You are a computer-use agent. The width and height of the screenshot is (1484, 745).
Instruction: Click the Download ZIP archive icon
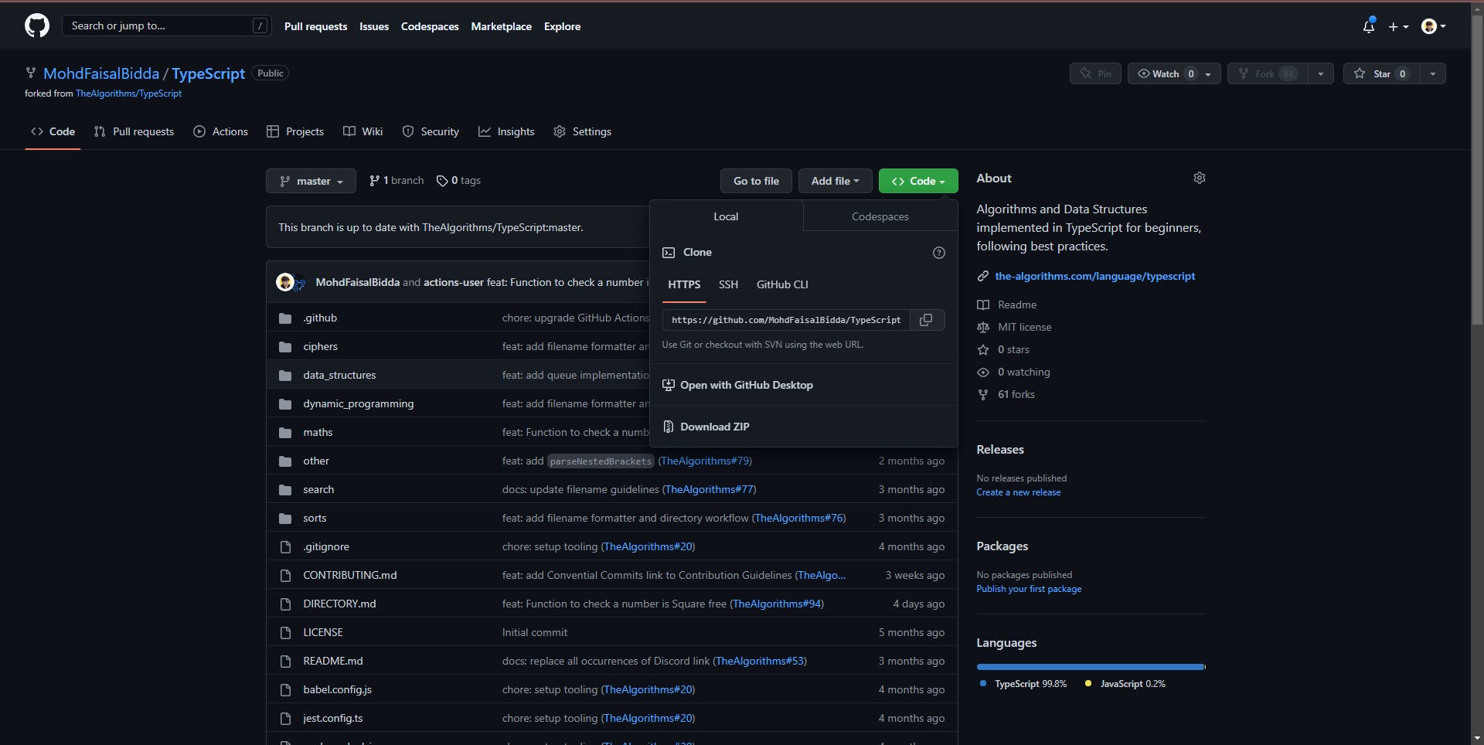pos(669,427)
